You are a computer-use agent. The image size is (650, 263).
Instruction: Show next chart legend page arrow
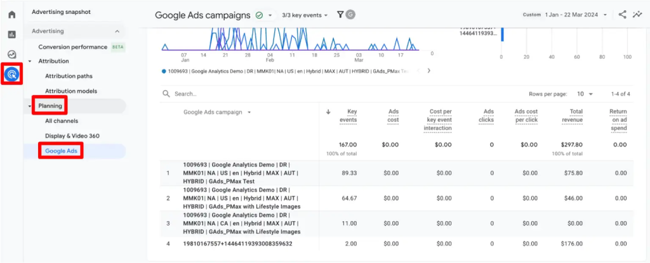(x=428, y=71)
